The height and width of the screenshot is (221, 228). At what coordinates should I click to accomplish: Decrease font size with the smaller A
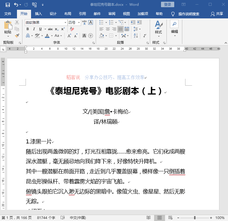[x=76, y=36]
